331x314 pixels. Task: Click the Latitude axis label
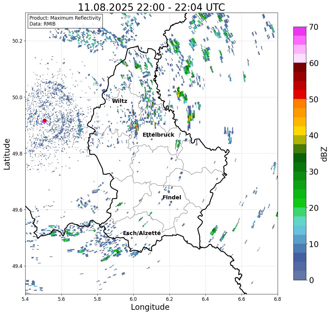click(x=7, y=154)
